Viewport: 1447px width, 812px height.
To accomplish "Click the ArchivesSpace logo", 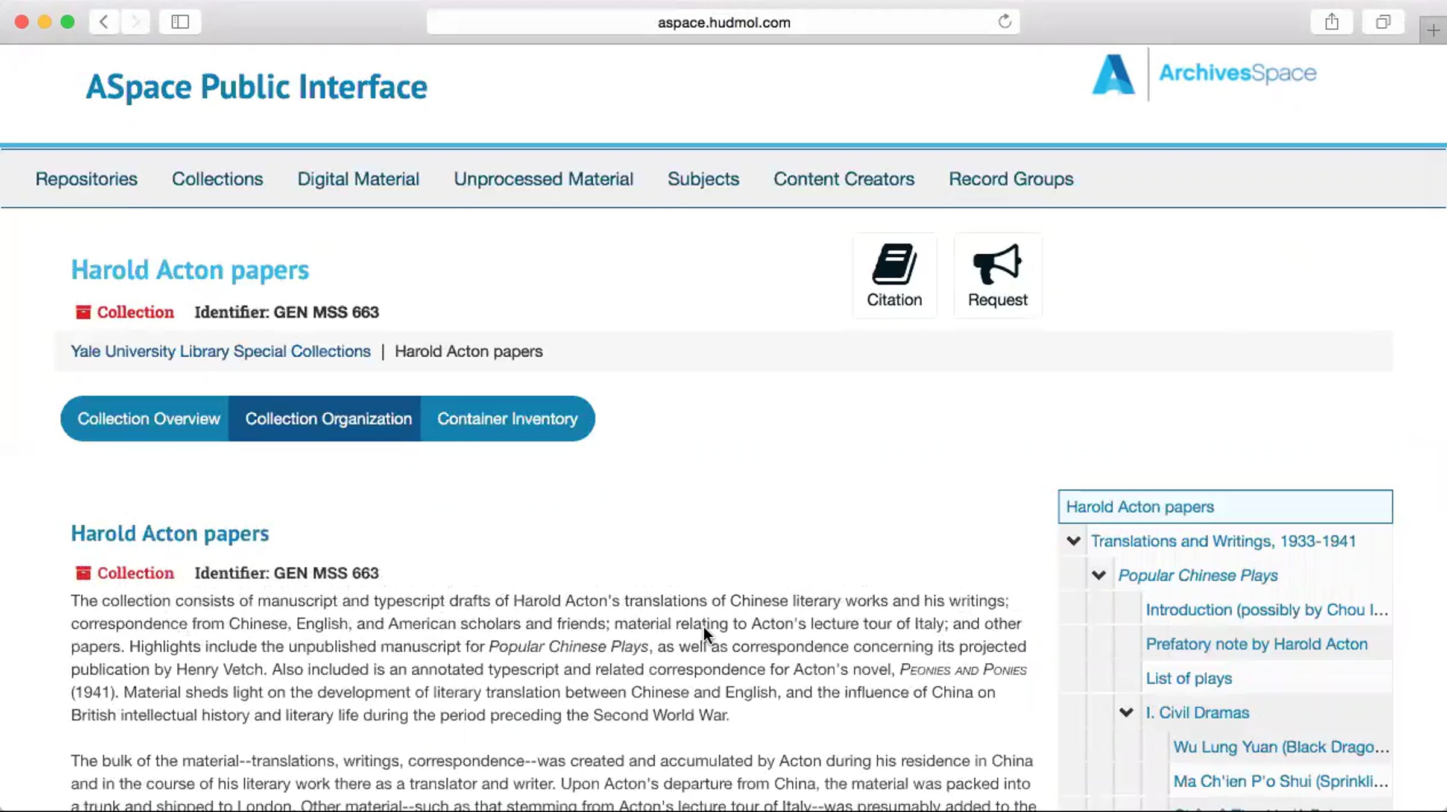I will [1204, 74].
